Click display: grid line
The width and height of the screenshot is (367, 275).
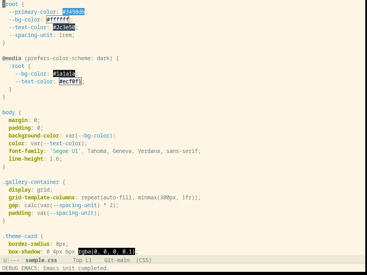point(31,190)
